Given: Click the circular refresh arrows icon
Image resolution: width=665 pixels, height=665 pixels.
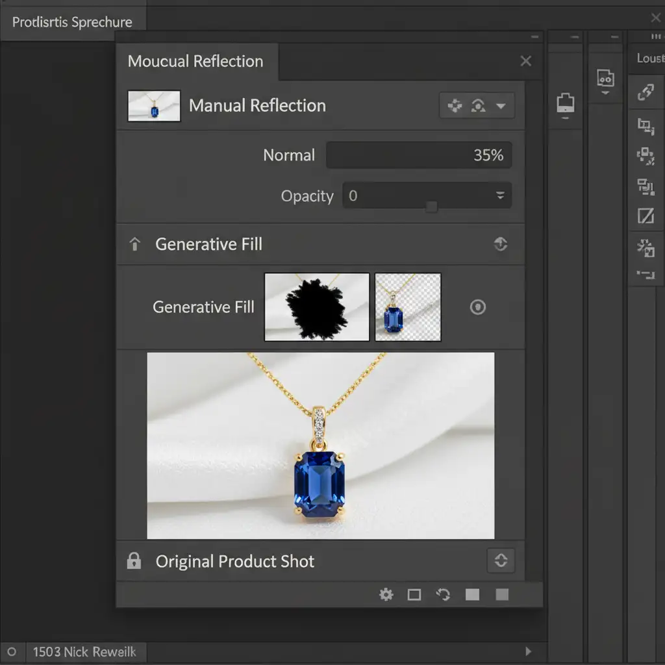Looking at the screenshot, I should [444, 594].
